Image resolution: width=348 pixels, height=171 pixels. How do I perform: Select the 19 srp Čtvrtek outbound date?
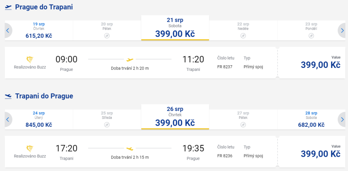point(39,30)
